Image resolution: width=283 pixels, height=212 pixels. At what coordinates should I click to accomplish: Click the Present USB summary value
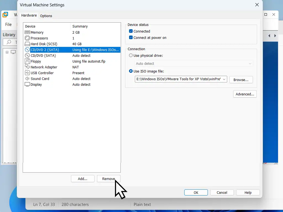(x=78, y=73)
